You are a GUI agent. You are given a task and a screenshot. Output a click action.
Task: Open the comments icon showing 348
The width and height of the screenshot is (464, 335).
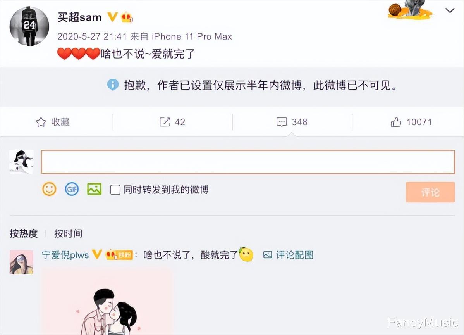pos(282,122)
